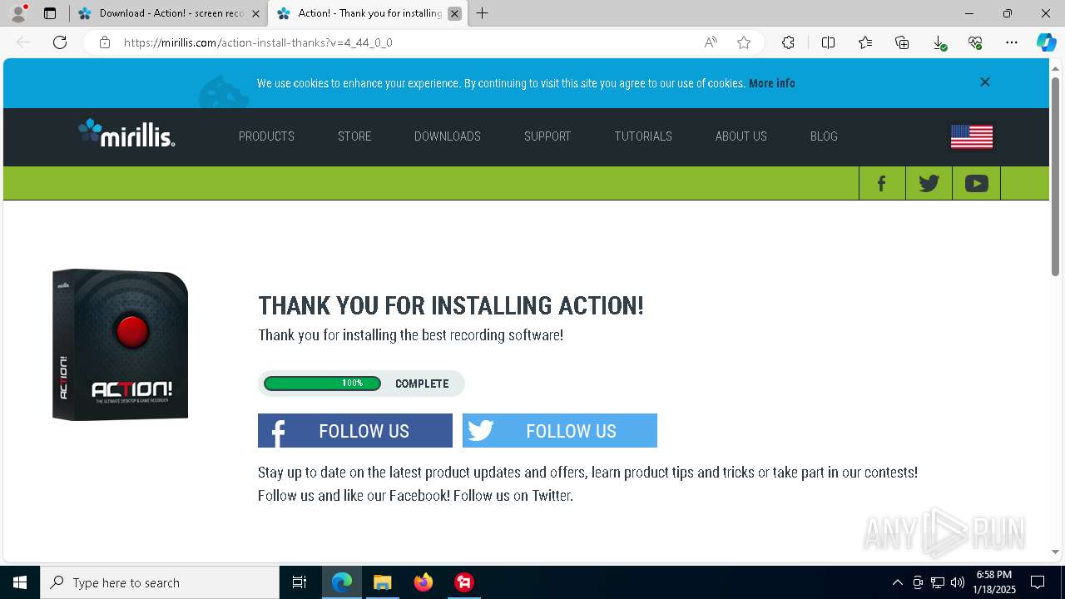Image resolution: width=1065 pixels, height=599 pixels.
Task: Close the Download - Action! tab
Action: coord(255,13)
